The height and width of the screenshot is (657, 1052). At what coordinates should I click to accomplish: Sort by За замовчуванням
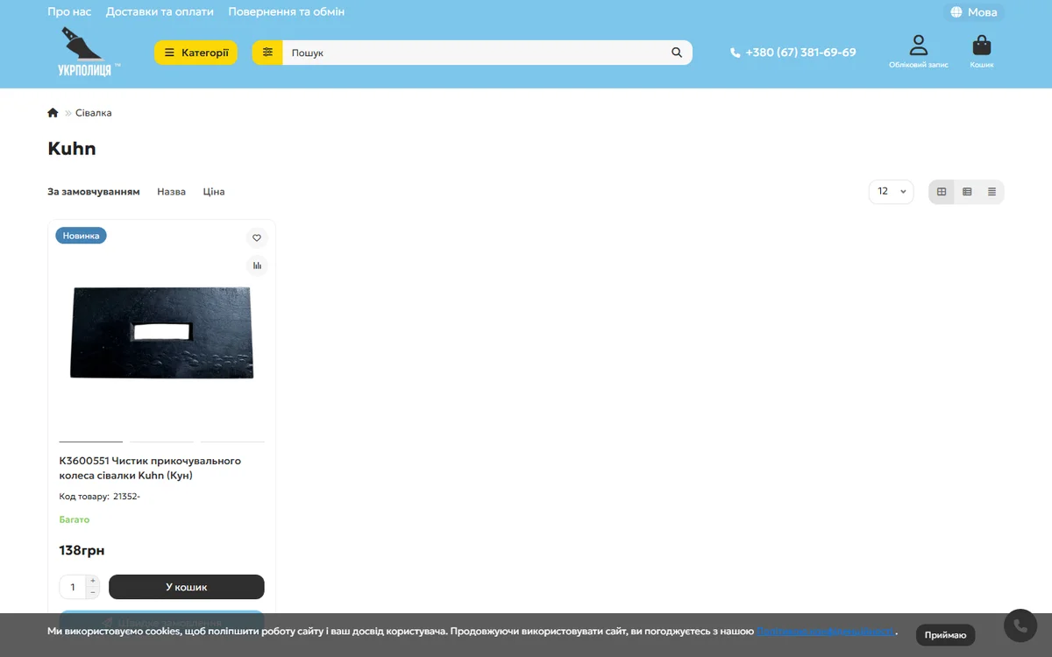pyautogui.click(x=94, y=192)
